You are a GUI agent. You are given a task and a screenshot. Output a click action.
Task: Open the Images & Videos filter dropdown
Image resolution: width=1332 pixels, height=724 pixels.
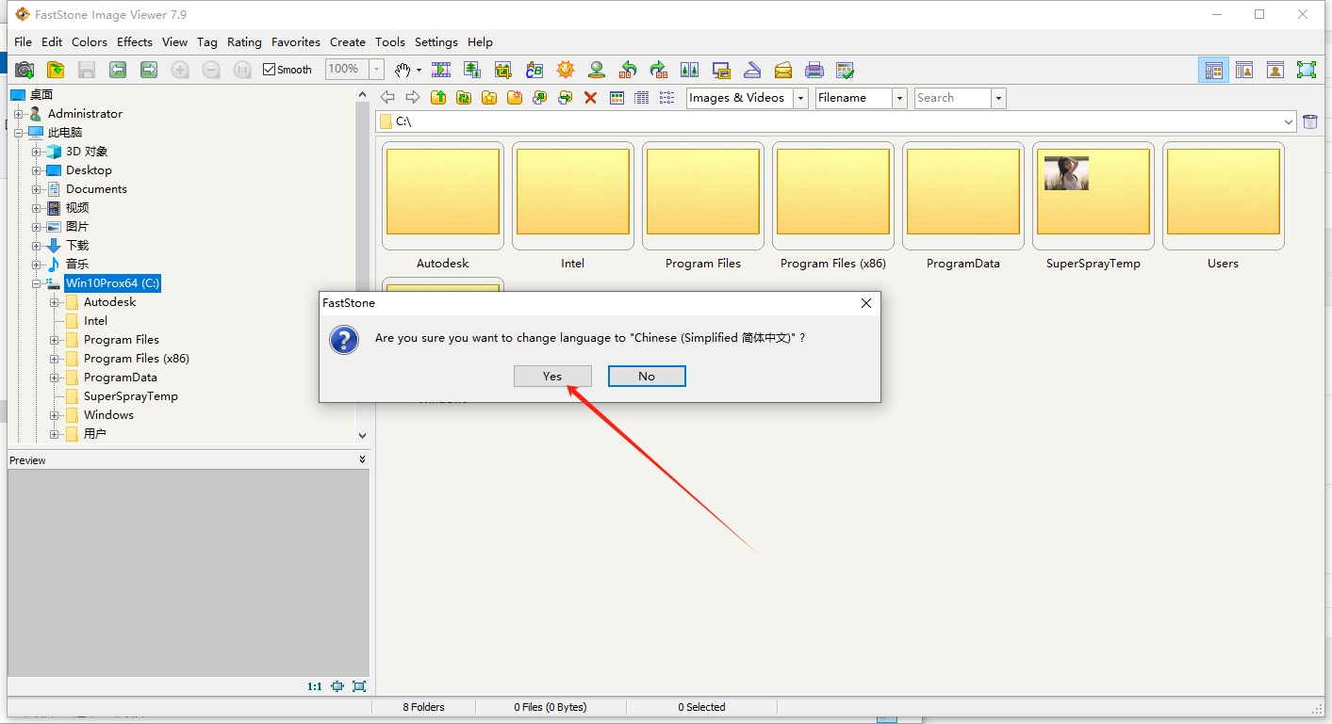point(801,98)
